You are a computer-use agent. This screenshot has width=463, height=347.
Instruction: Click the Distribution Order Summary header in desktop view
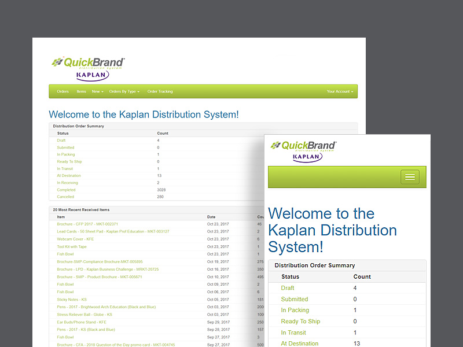78,126
